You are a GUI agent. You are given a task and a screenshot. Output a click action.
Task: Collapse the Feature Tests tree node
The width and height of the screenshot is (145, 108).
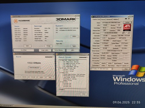(x=60, y=73)
